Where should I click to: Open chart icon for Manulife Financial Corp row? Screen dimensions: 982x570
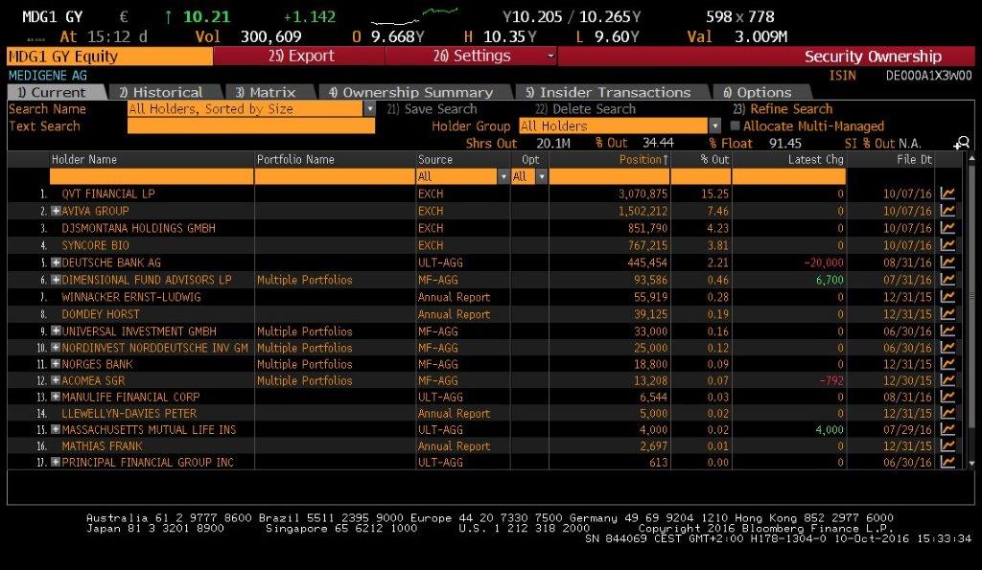(x=947, y=397)
